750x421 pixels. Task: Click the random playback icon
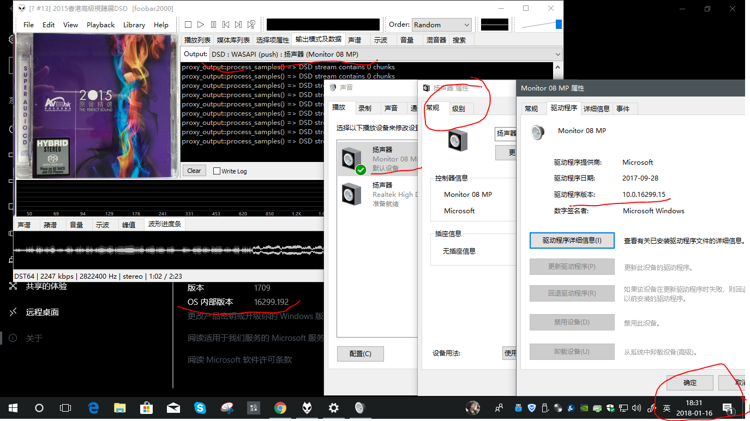pyautogui.click(x=251, y=25)
